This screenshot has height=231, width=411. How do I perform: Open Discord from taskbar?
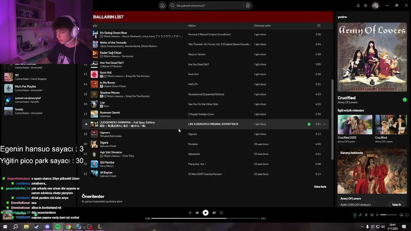tap(47, 227)
